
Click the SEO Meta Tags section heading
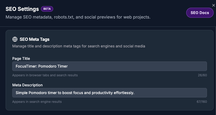click(x=35, y=39)
